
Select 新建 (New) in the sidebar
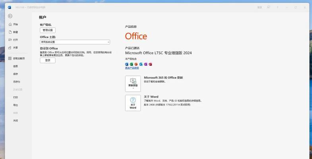(x=14, y=32)
